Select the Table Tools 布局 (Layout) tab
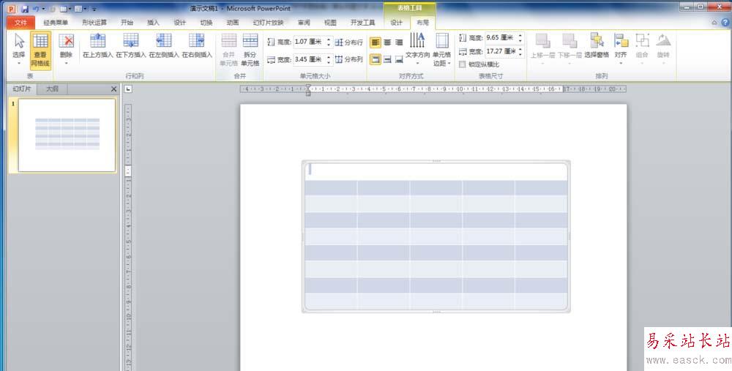The width and height of the screenshot is (732, 371). pyautogui.click(x=422, y=23)
